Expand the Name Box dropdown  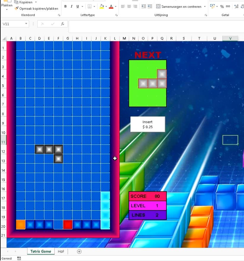click(26, 24)
